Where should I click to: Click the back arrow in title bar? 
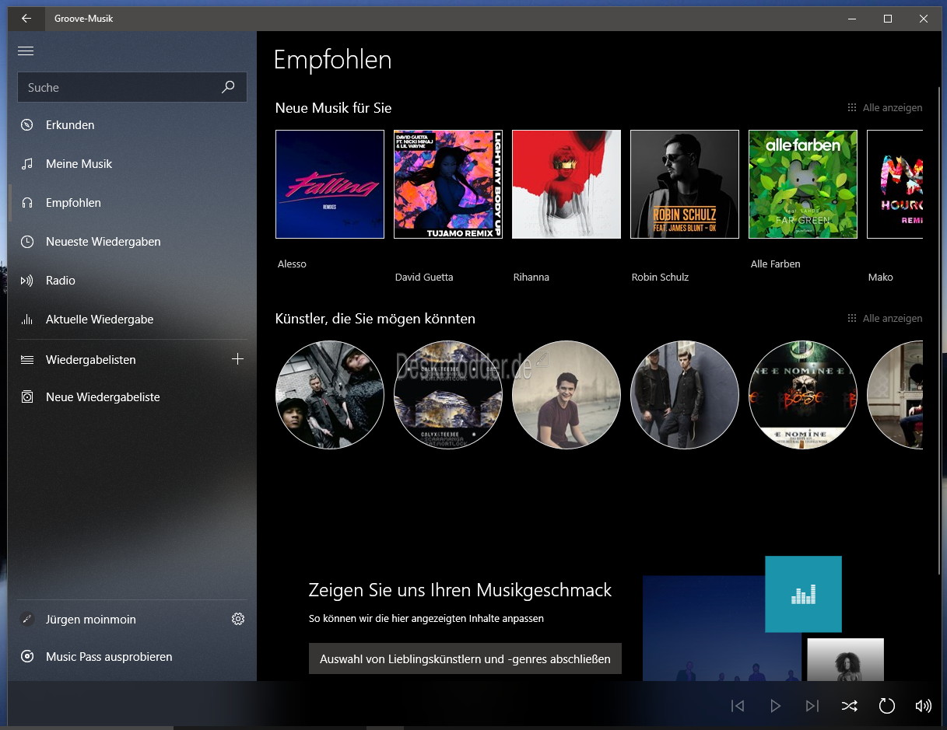click(26, 18)
